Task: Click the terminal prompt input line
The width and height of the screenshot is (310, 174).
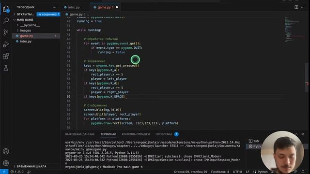Action: coord(104,167)
